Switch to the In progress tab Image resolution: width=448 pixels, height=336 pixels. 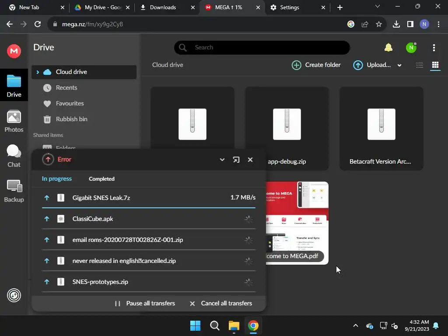(57, 178)
